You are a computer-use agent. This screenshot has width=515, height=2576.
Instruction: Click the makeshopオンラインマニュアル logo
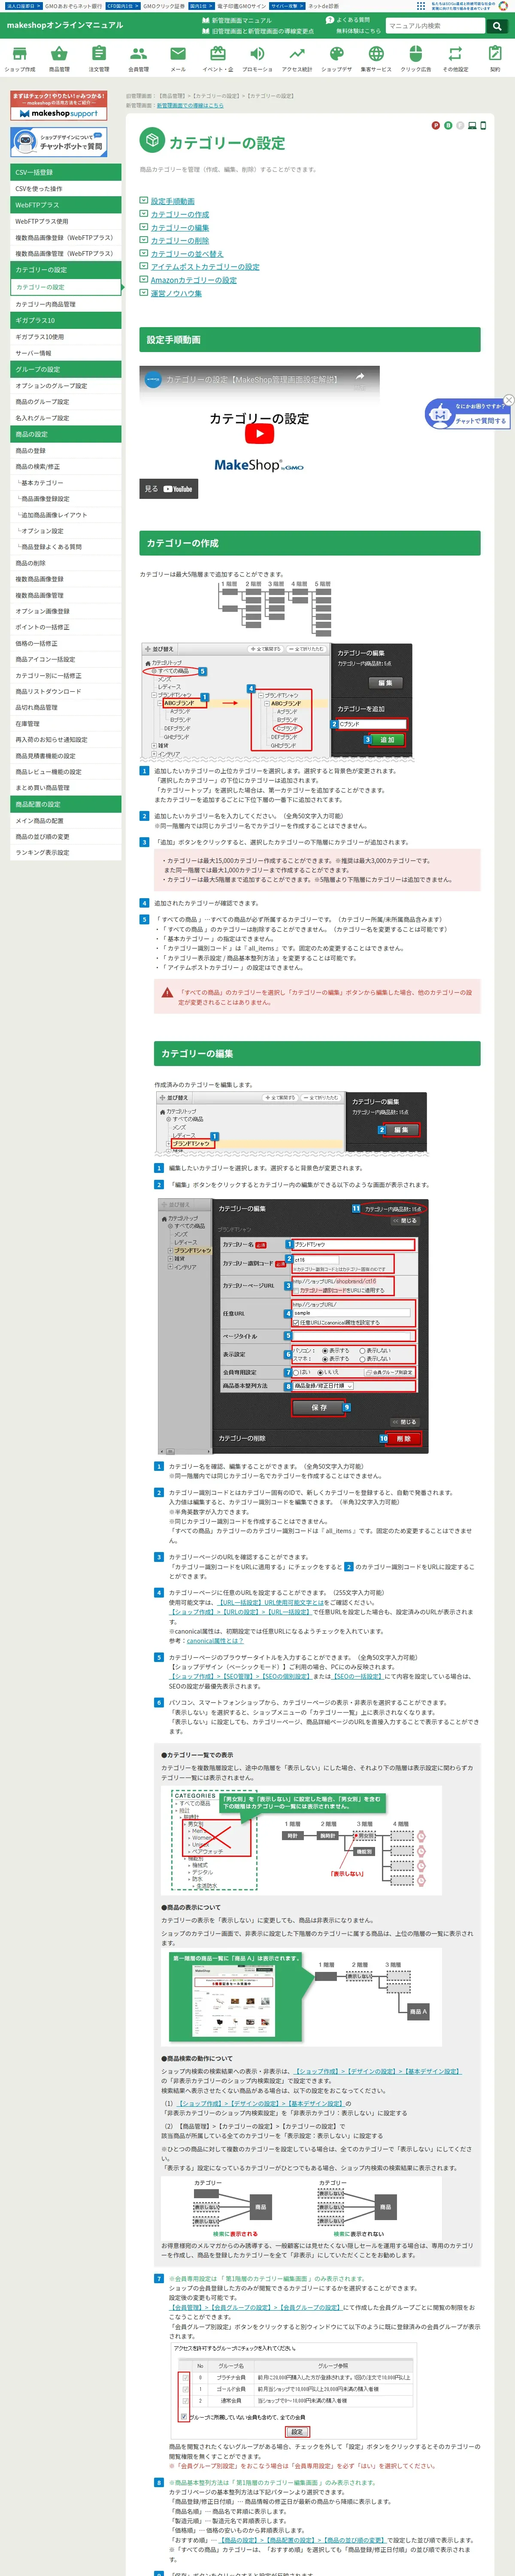tap(65, 25)
